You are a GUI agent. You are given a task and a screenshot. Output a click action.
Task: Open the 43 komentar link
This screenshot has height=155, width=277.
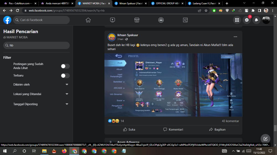pyautogui.click(x=230, y=121)
